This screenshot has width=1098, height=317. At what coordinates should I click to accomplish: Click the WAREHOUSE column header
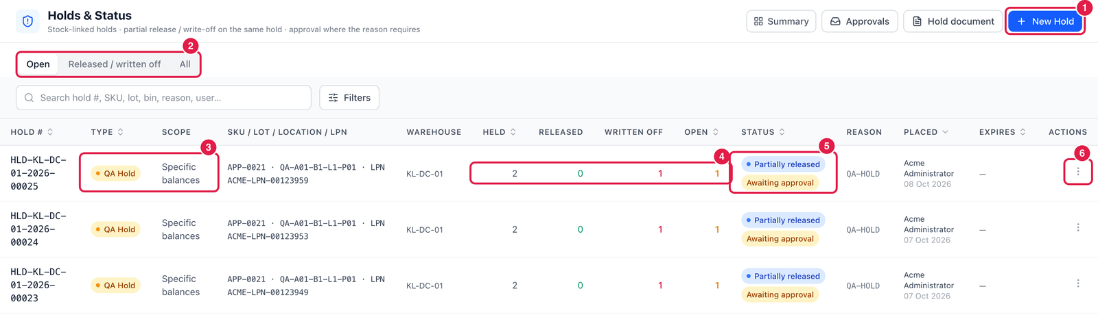tap(434, 132)
